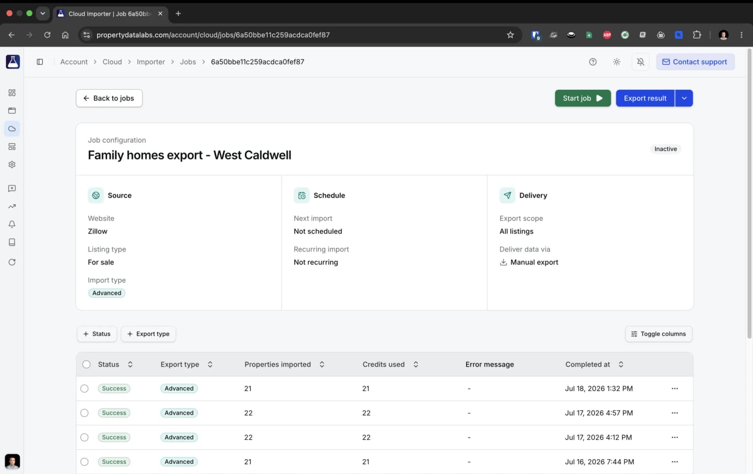Toggle the sidebar panel icon

(40, 62)
